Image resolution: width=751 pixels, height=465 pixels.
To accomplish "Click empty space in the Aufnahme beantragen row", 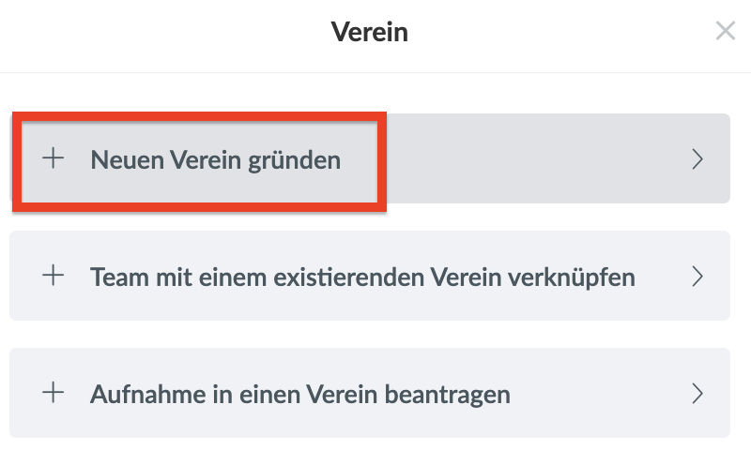I will [601, 393].
